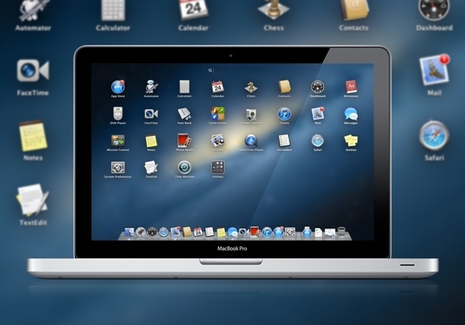The image size is (465, 325).
Task: Open Preview app in Launchpad
Action: tap(218, 141)
